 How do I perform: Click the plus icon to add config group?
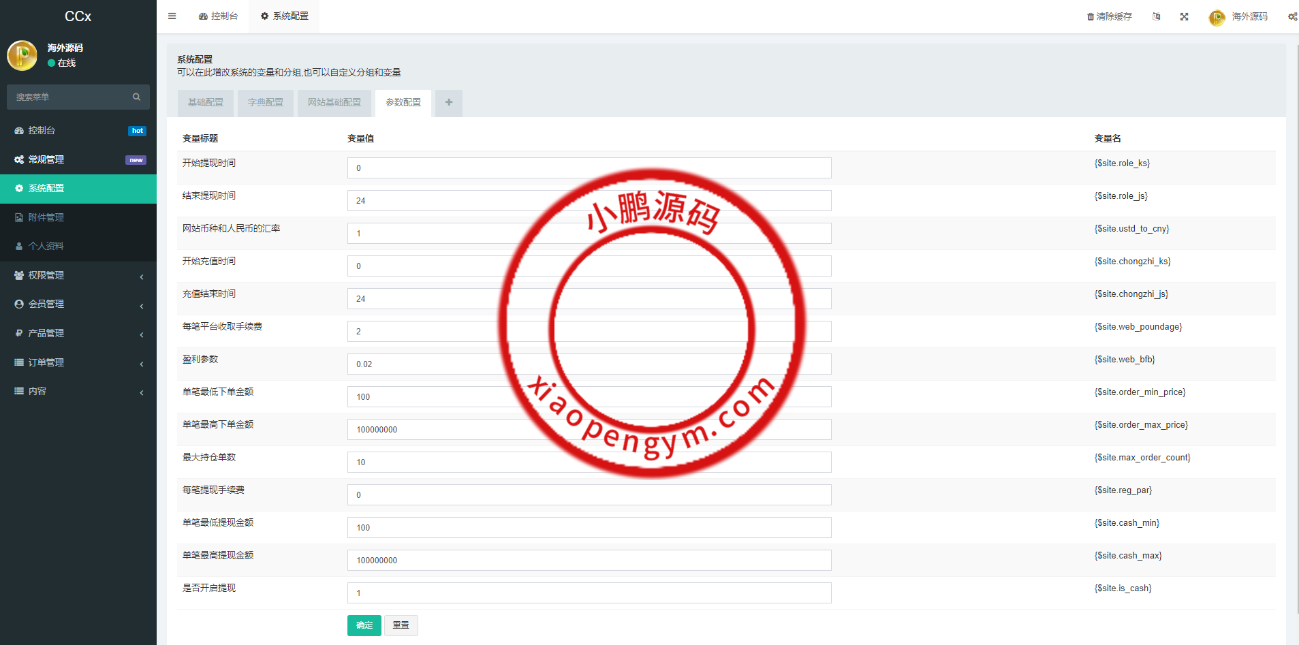coord(449,103)
